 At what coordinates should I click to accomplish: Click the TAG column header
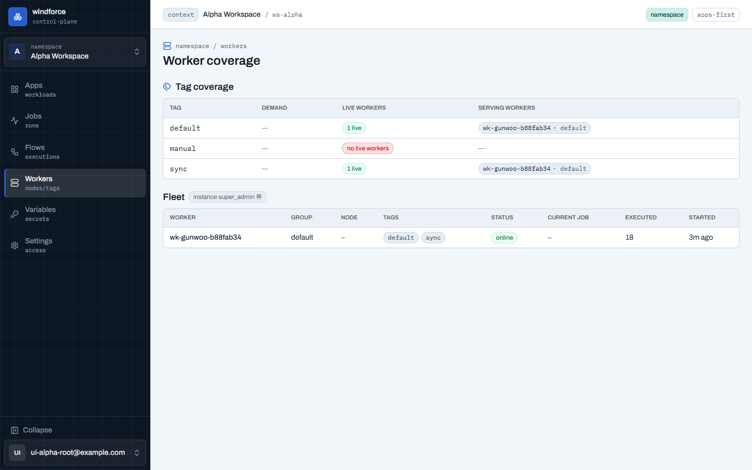coord(175,108)
